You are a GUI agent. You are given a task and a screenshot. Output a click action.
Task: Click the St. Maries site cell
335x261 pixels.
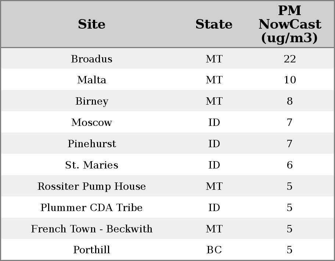pos(91,165)
